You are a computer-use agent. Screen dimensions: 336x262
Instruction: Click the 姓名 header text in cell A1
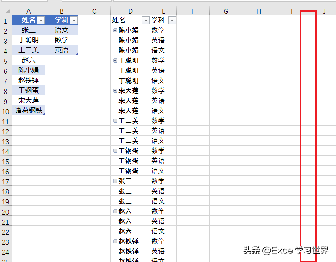coord(28,20)
